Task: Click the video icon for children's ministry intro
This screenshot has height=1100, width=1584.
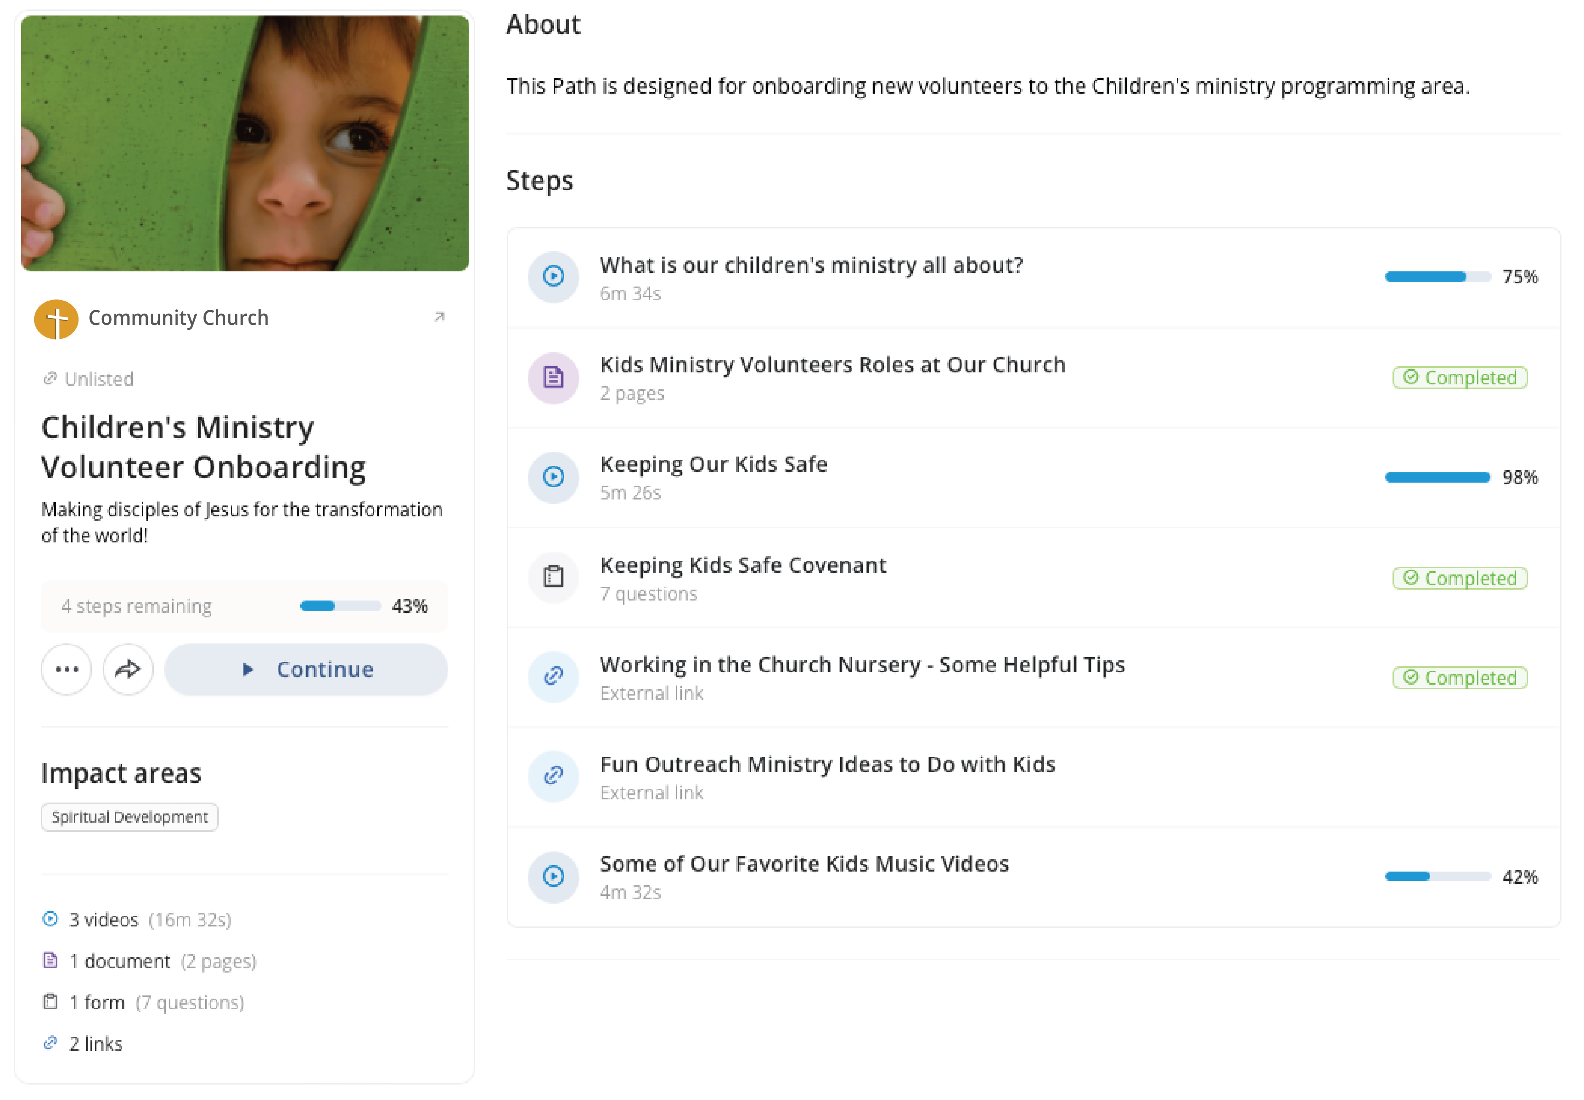Action: tap(553, 276)
